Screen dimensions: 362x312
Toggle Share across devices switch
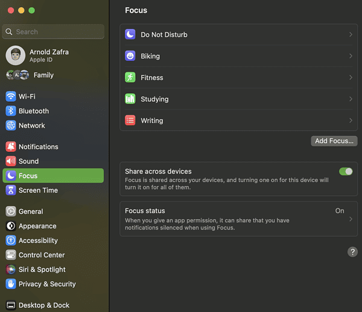point(346,172)
